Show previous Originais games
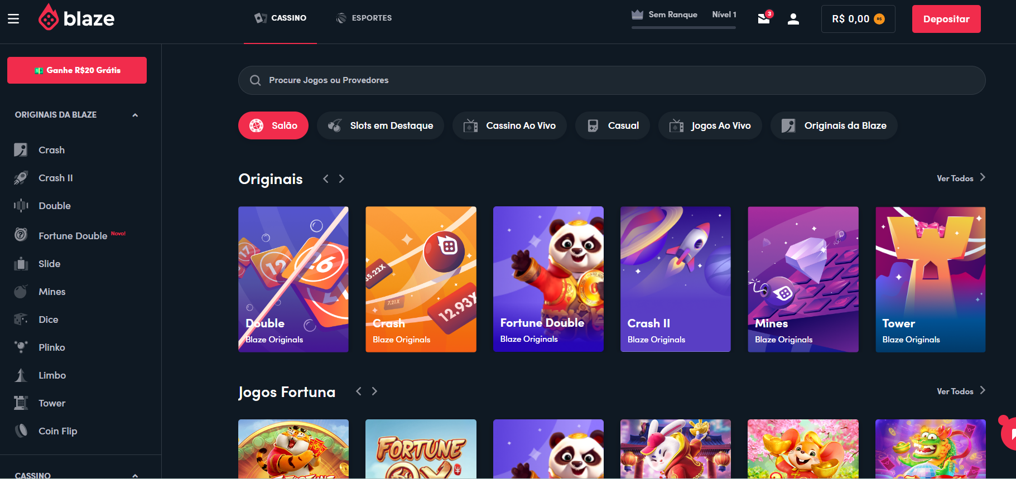 [325, 178]
